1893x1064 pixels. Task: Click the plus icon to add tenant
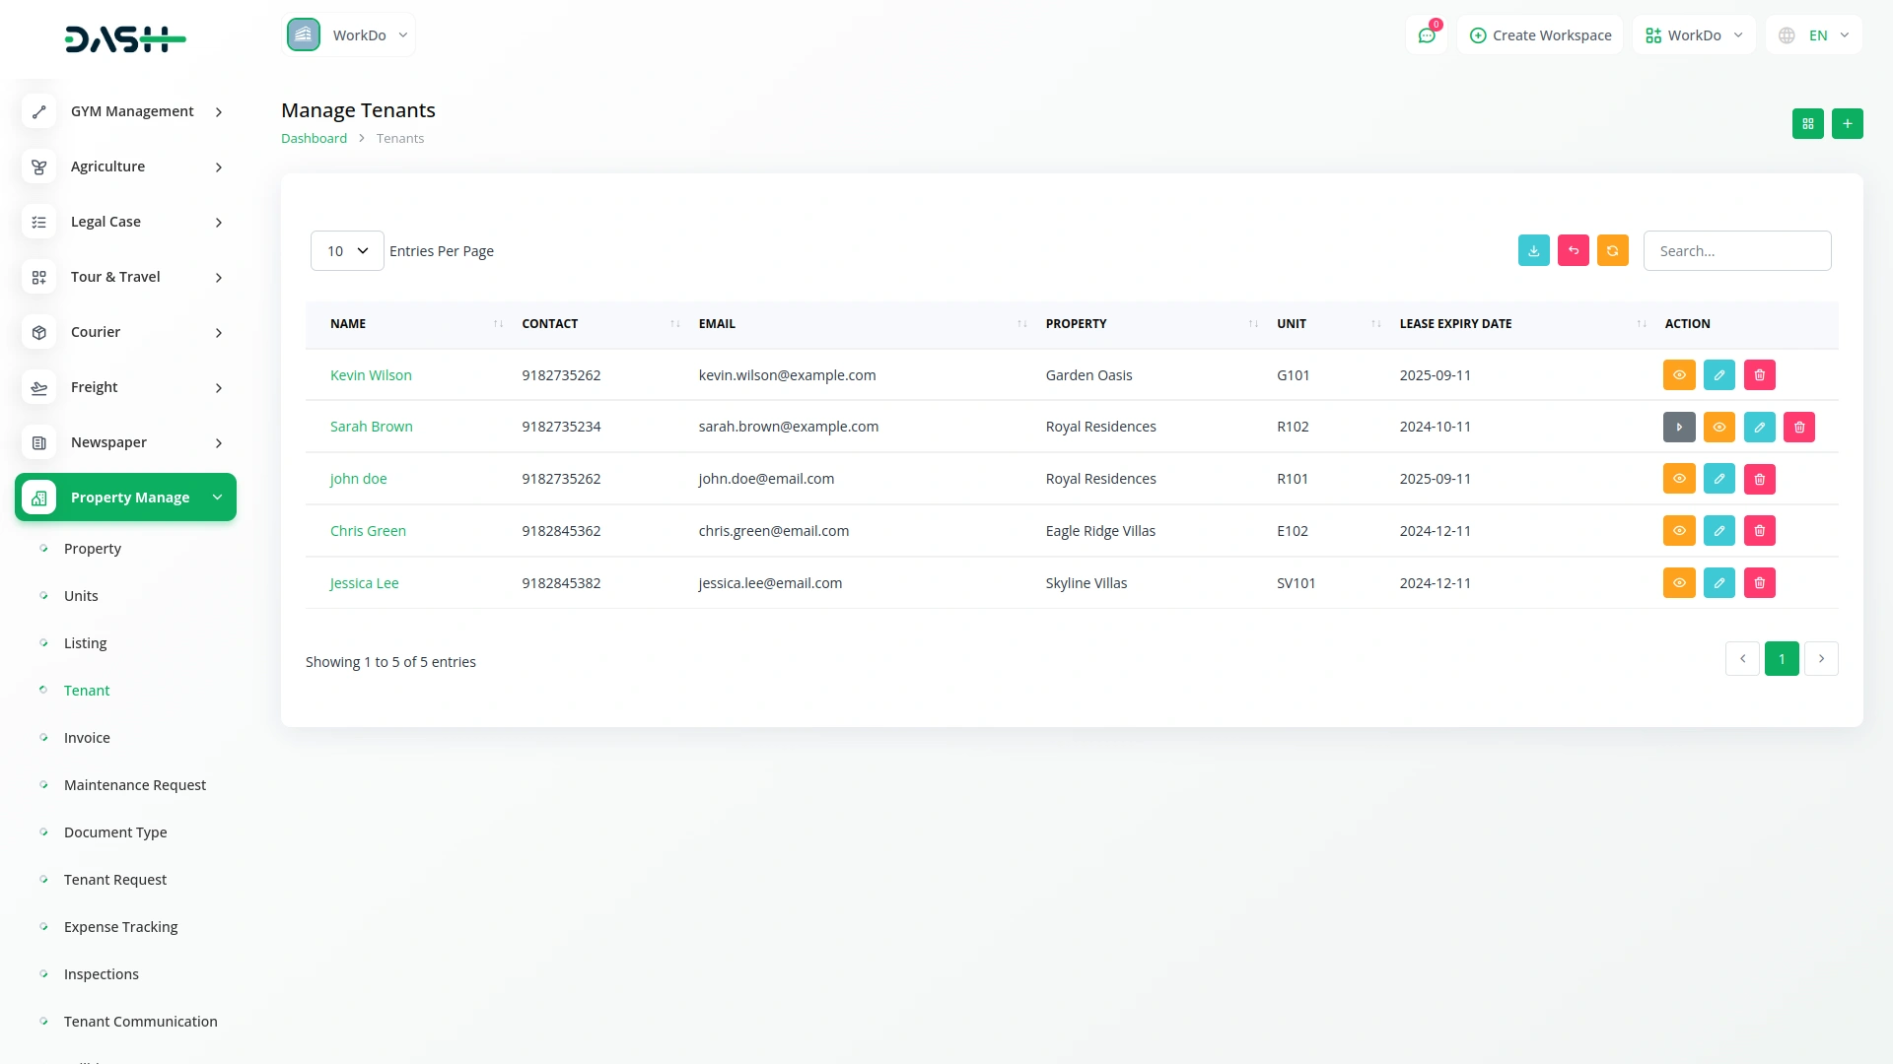coord(1847,124)
